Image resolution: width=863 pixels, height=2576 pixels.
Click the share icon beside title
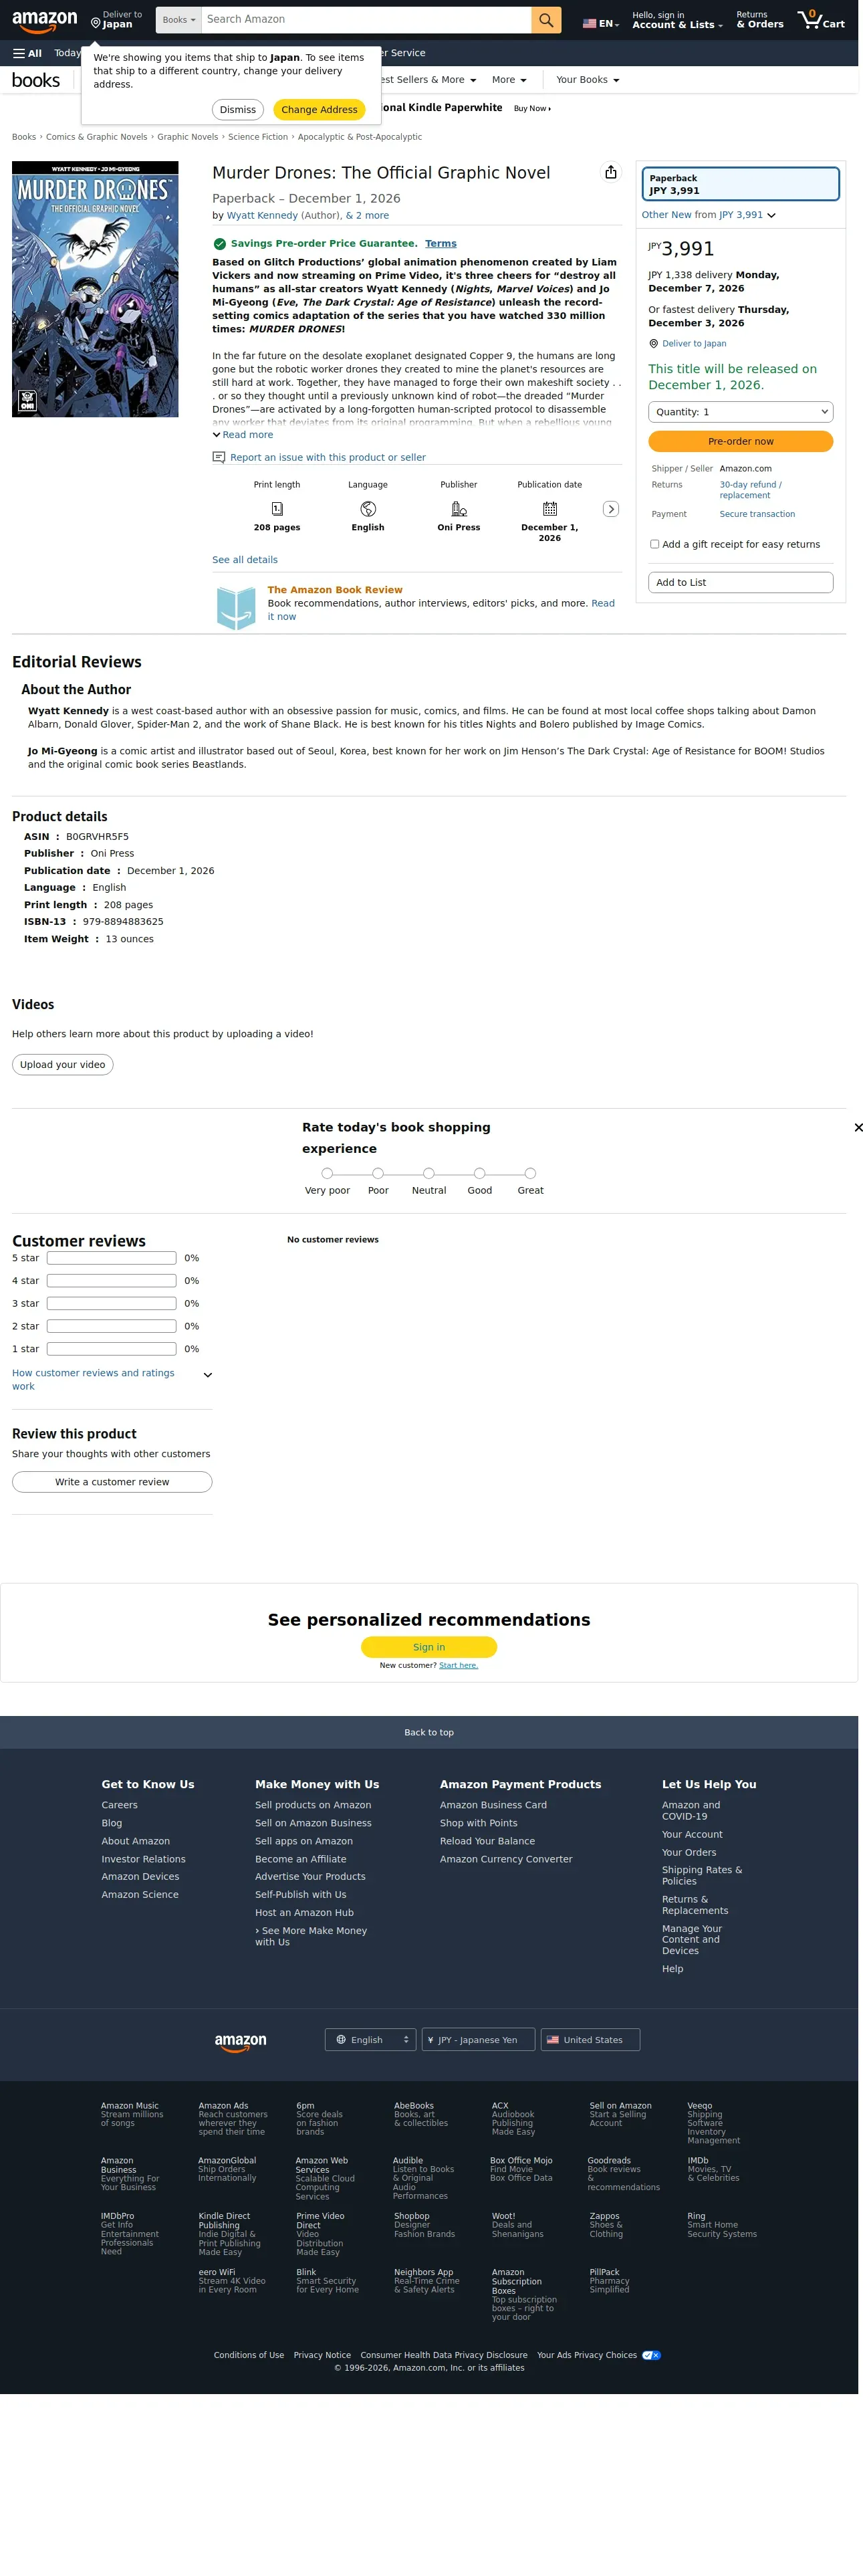(610, 172)
